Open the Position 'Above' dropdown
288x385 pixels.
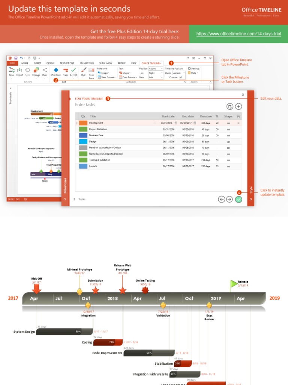click(156, 68)
